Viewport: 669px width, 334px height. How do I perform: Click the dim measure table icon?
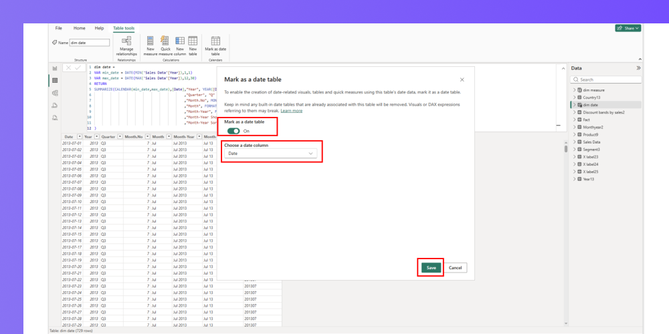[579, 90]
